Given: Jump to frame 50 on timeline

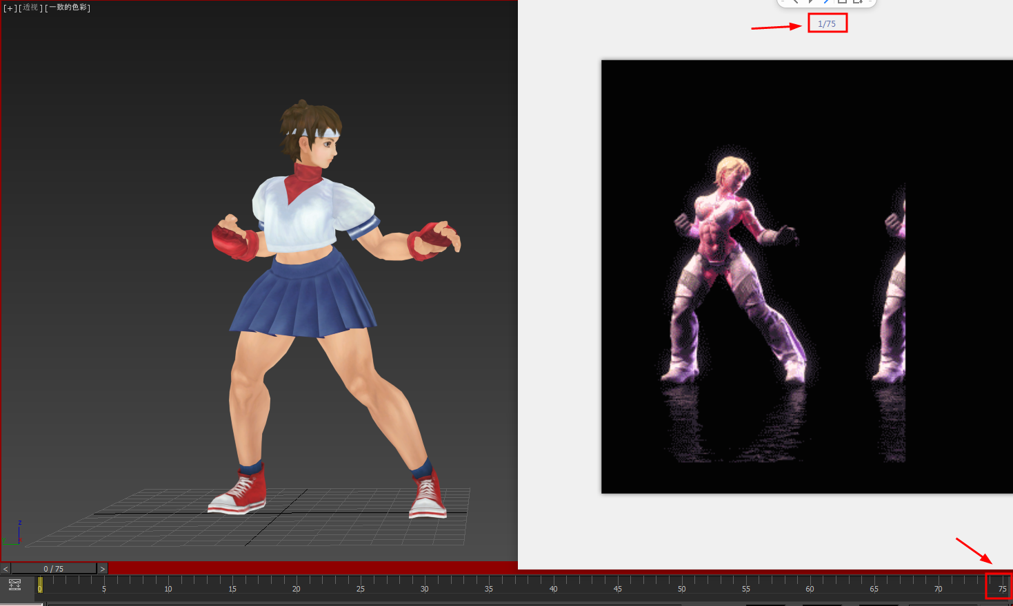Looking at the screenshot, I should [x=682, y=589].
